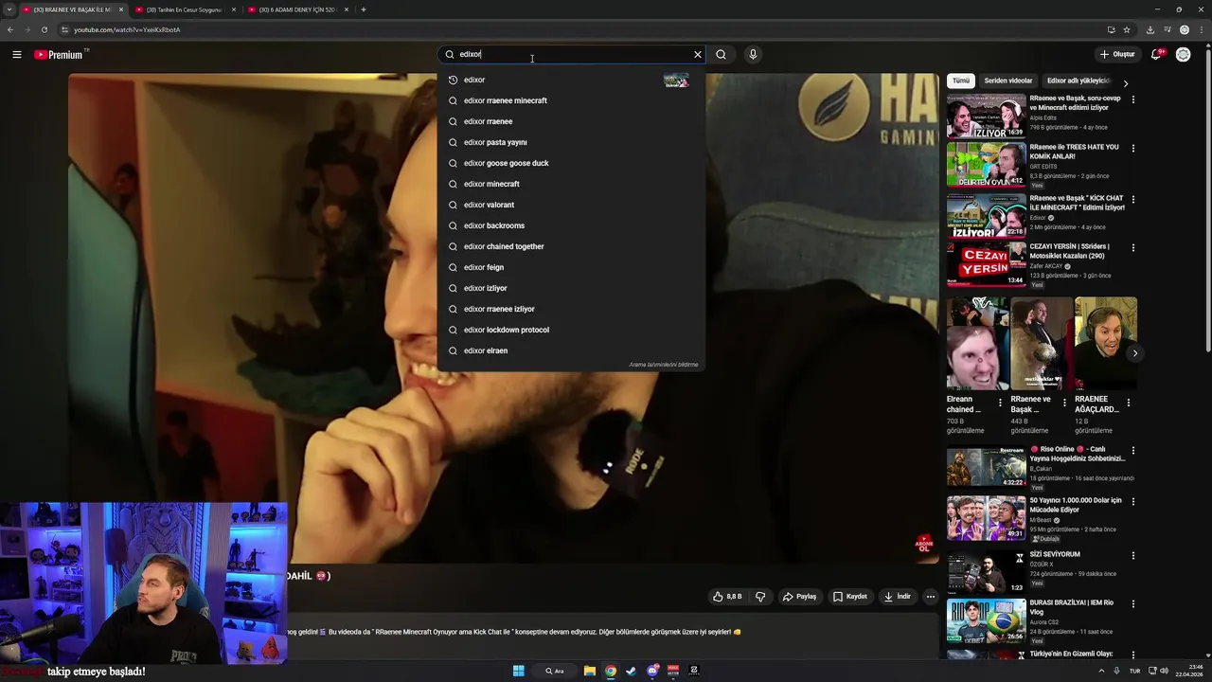This screenshot has height=682, width=1212.
Task: Select the Tümü filter chip
Action: click(x=961, y=81)
